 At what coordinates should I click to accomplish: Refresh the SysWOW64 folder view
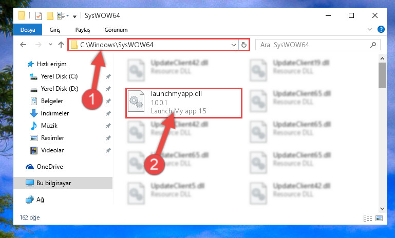pyautogui.click(x=243, y=45)
